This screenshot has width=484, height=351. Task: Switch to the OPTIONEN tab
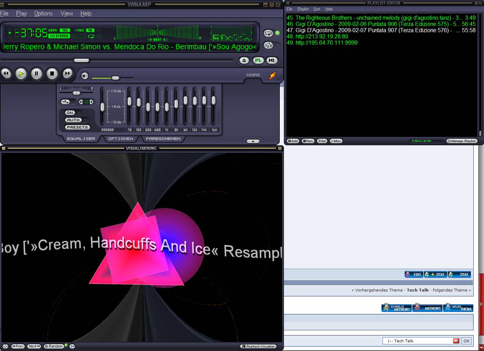[x=120, y=139]
